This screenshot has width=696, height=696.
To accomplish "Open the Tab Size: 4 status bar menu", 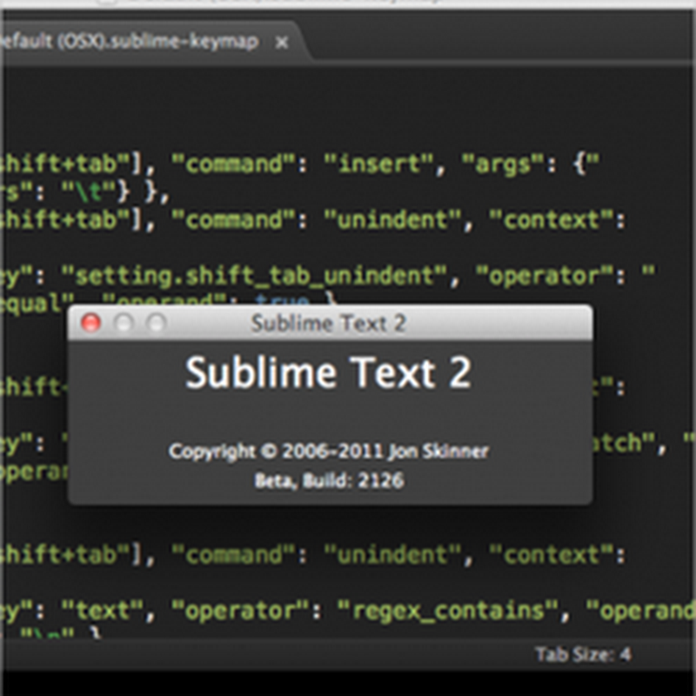I will [x=583, y=654].
